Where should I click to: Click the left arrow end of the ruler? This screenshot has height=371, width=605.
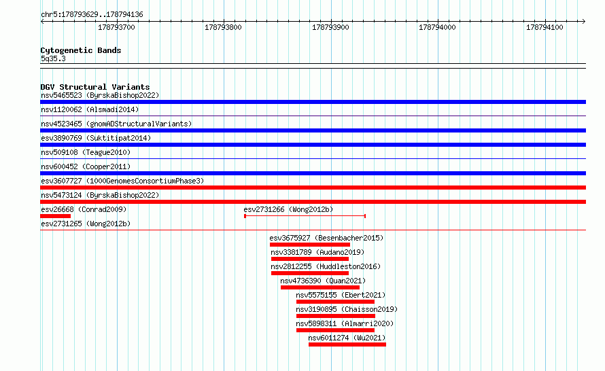pos(42,22)
